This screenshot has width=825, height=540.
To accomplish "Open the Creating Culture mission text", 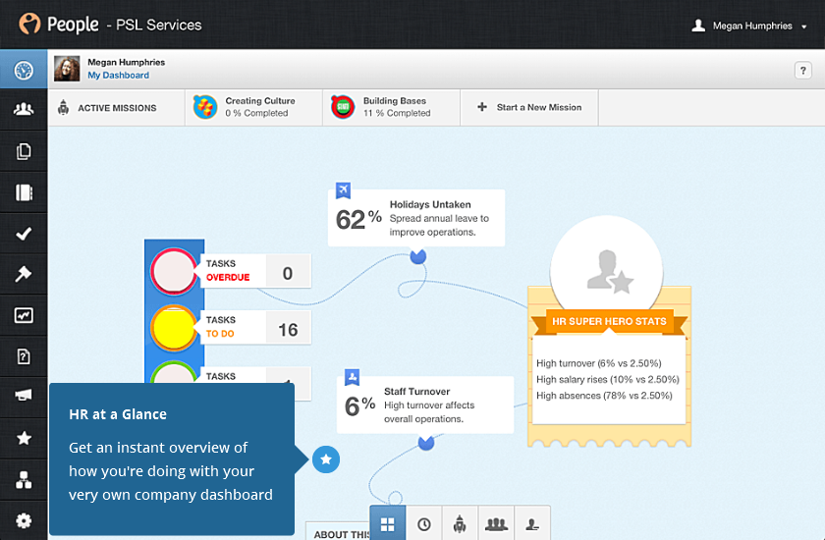I will tap(260, 107).
